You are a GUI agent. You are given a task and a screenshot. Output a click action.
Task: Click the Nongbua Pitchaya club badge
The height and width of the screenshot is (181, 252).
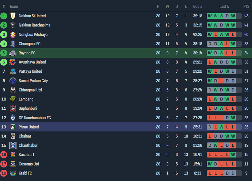(x=13, y=34)
